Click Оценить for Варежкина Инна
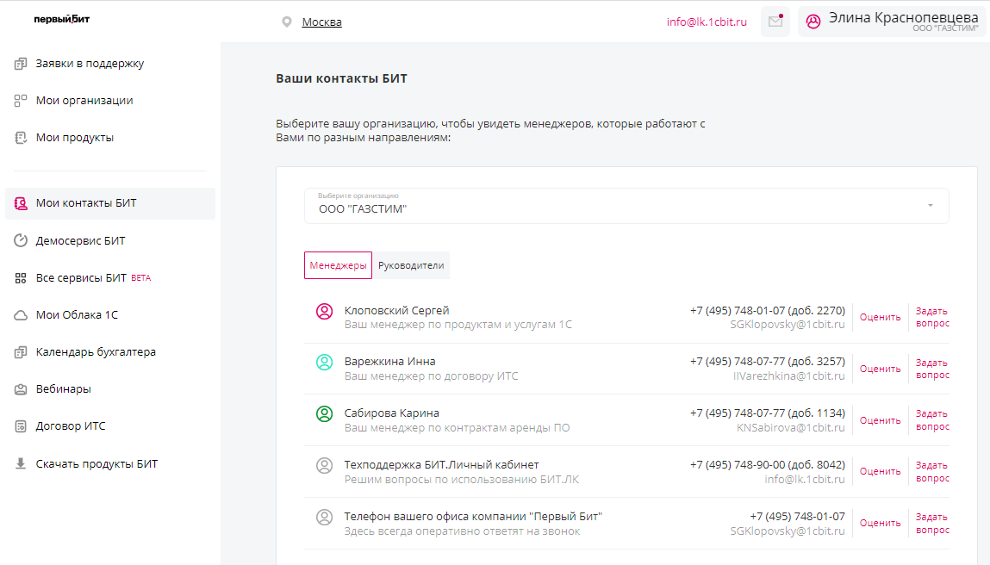 (x=880, y=369)
